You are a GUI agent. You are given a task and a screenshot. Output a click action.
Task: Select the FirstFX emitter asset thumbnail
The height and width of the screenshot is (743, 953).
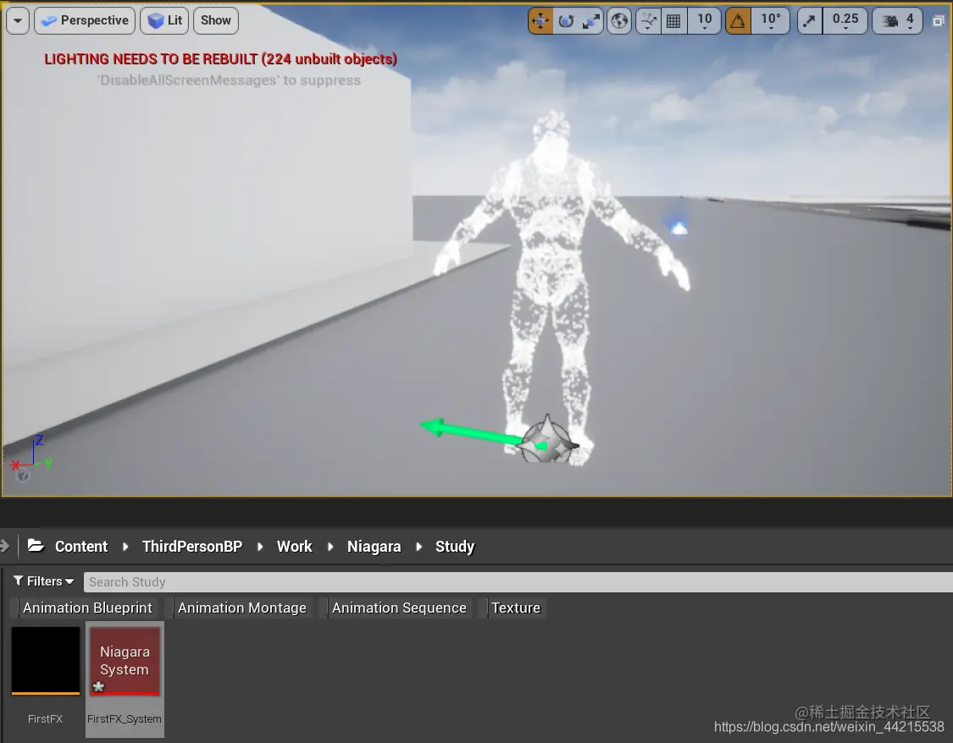pos(46,660)
